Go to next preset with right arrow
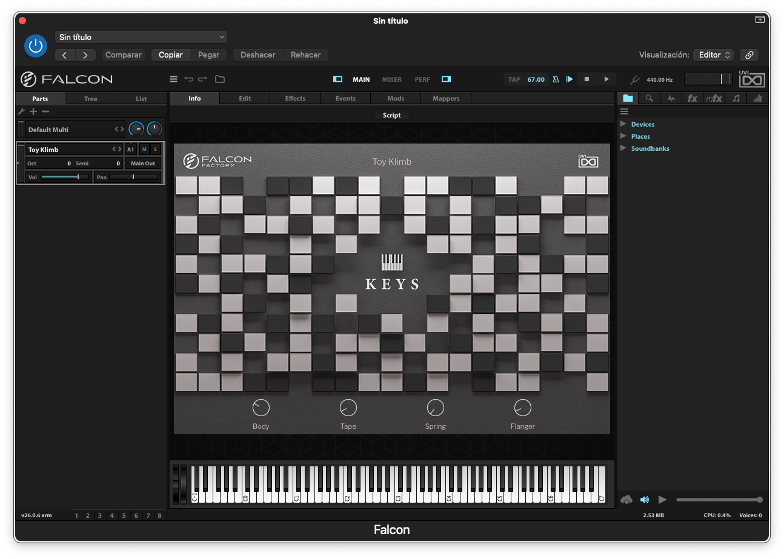The height and width of the screenshot is (559, 784). pos(85,55)
